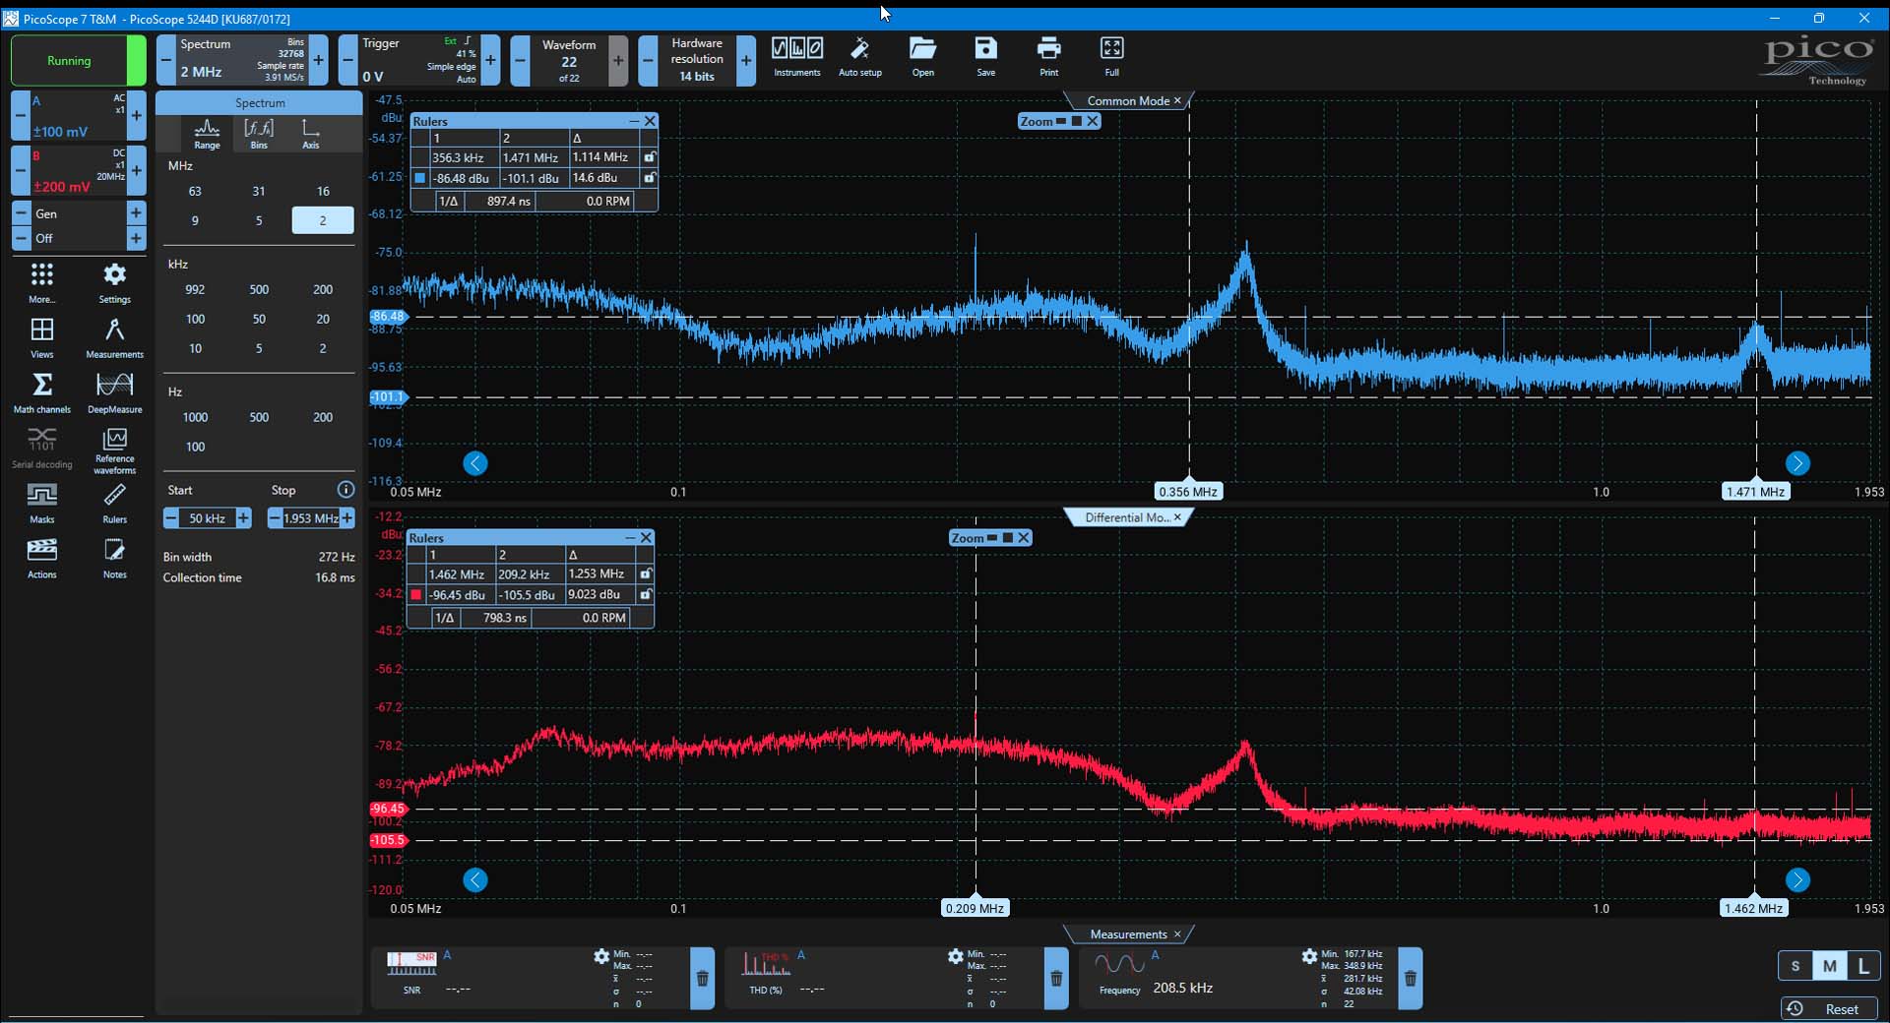The image size is (1890, 1023).
Task: Open the Actions tool
Action: (x=41, y=558)
